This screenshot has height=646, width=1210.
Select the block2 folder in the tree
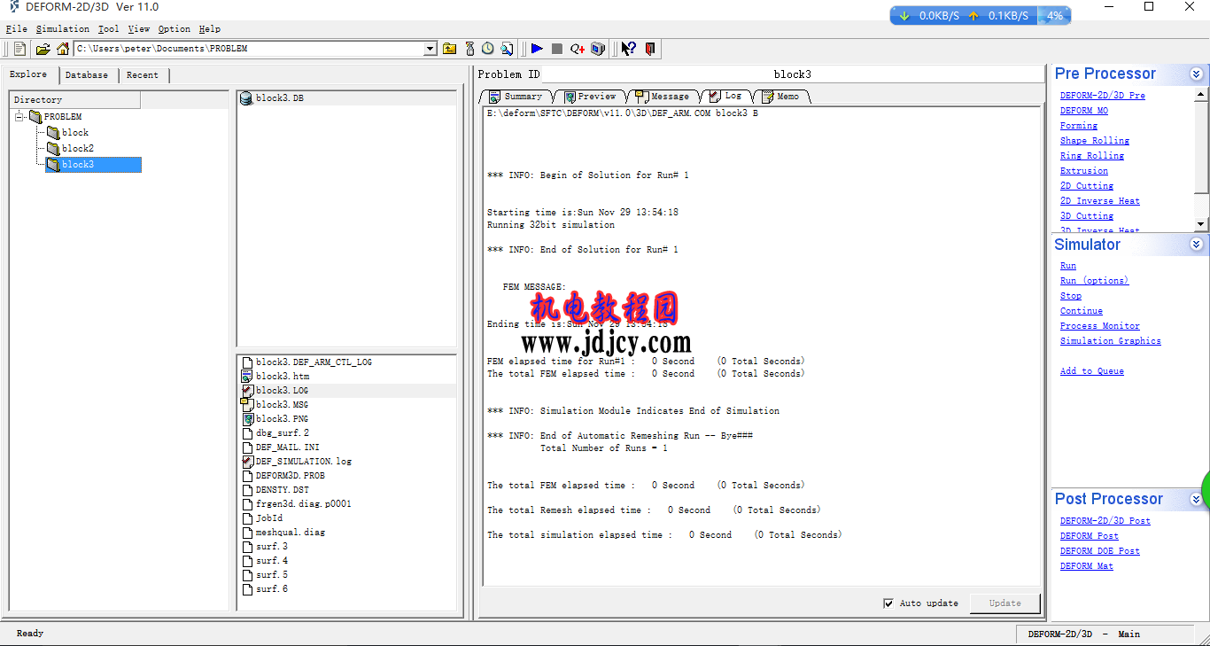[x=77, y=149]
